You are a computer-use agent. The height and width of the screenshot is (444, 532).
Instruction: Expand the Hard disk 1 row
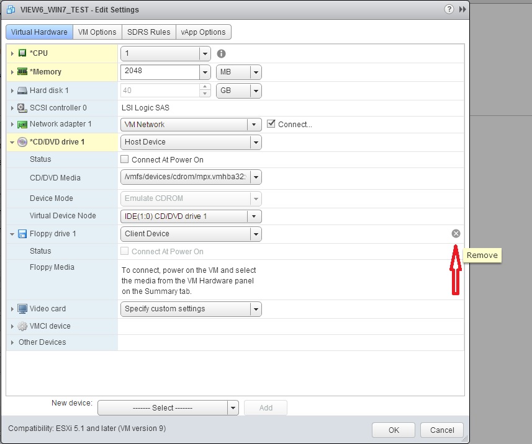[x=12, y=91]
